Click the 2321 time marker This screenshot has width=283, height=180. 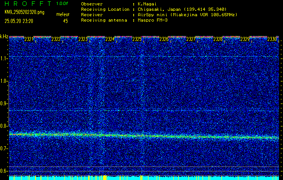29,39
